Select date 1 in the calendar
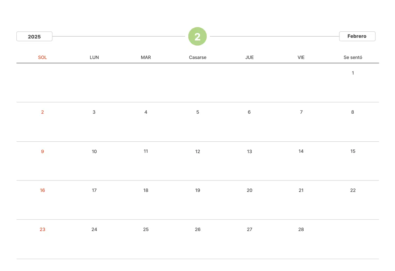The height and width of the screenshot is (271, 395). coord(353,73)
